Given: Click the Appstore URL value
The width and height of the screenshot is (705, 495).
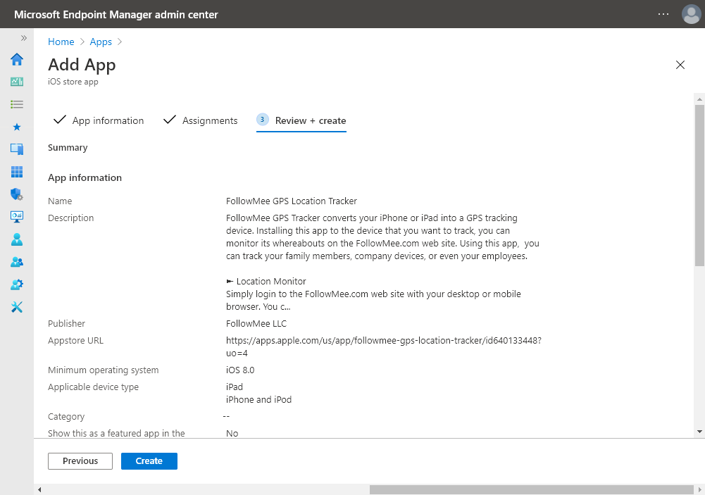Looking at the screenshot, I should (x=384, y=346).
